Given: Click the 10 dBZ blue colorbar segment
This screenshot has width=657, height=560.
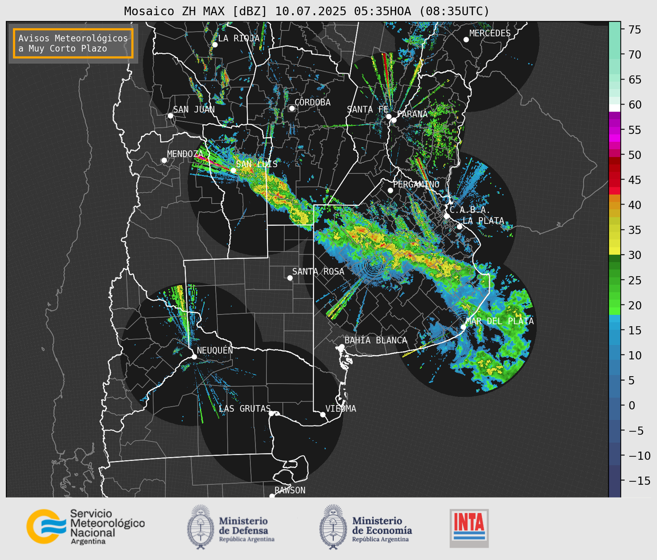Looking at the screenshot, I should [615, 355].
